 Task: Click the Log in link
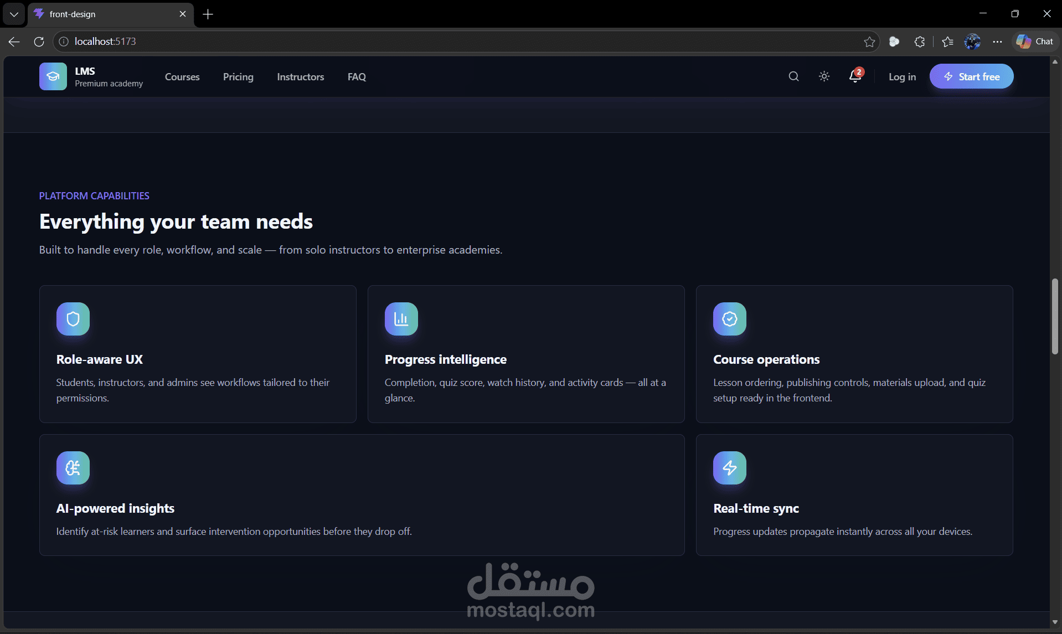point(902,77)
